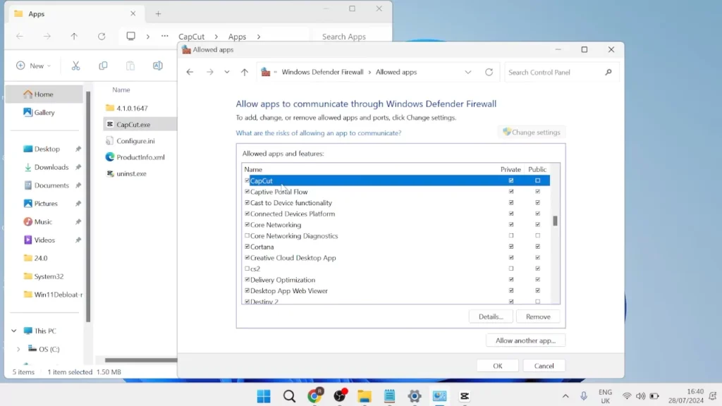Open new tab in File Explorer

[x=158, y=14]
